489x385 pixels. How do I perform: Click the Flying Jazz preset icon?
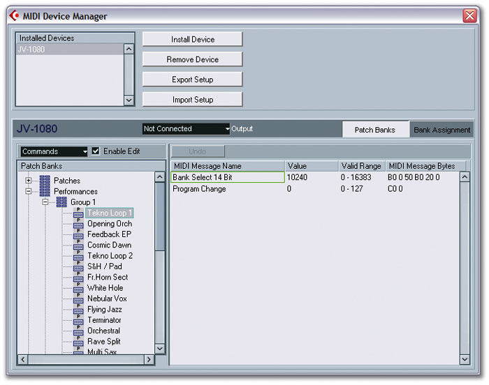[x=78, y=309]
